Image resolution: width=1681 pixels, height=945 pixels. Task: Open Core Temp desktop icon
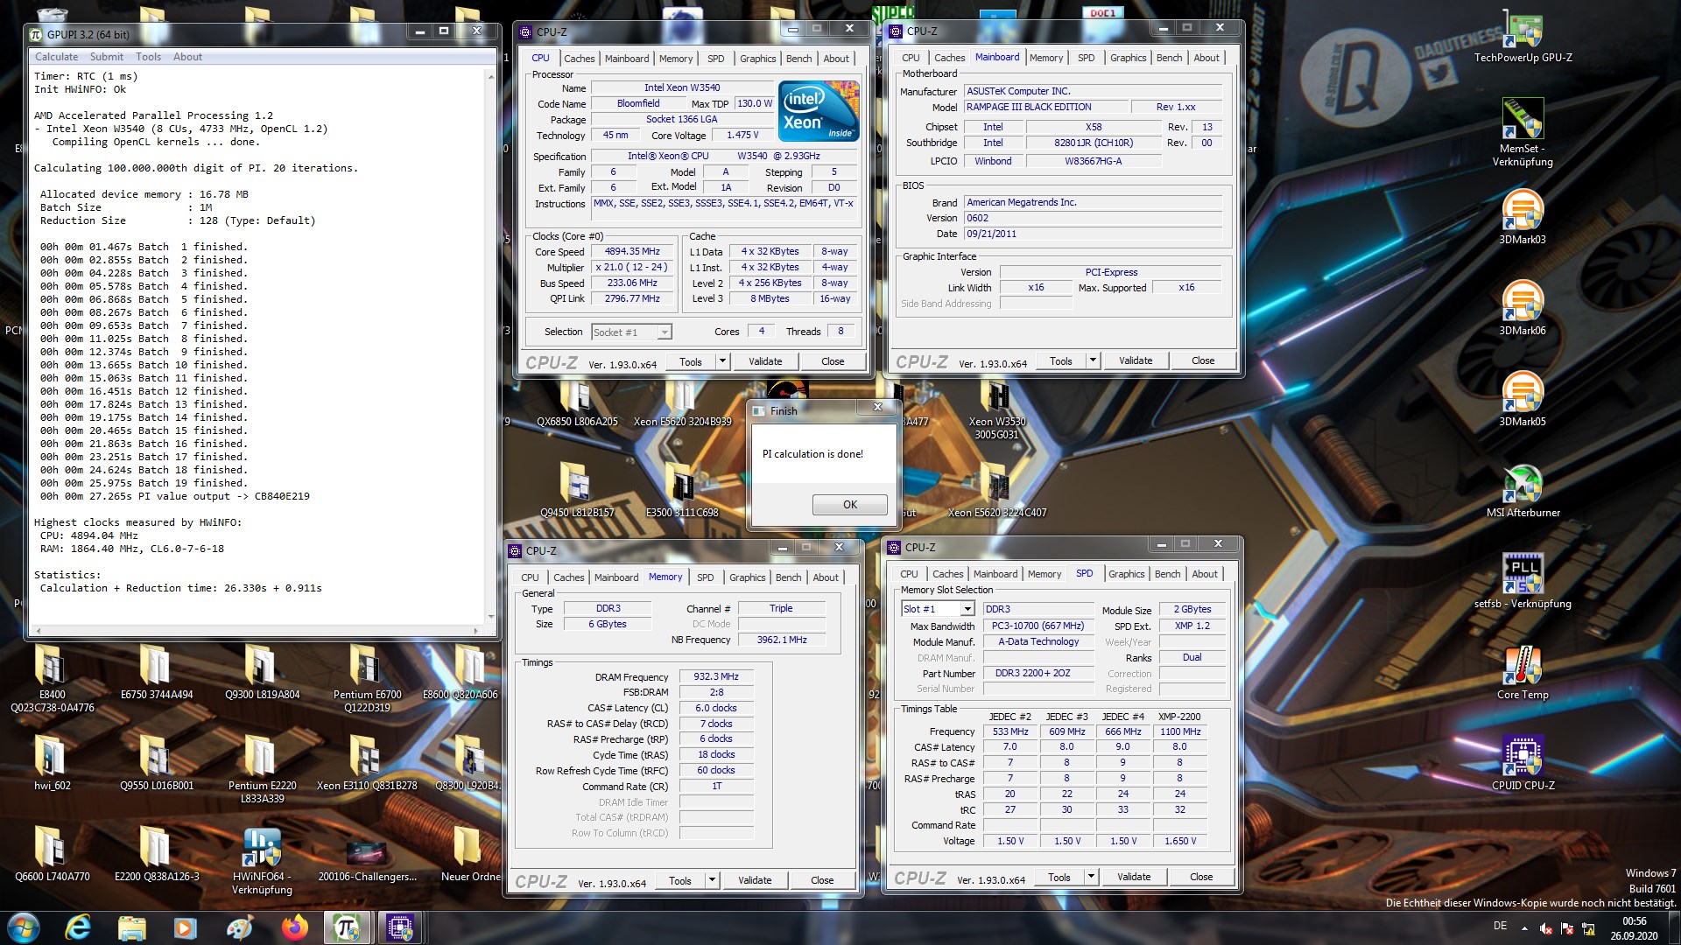coord(1523,672)
